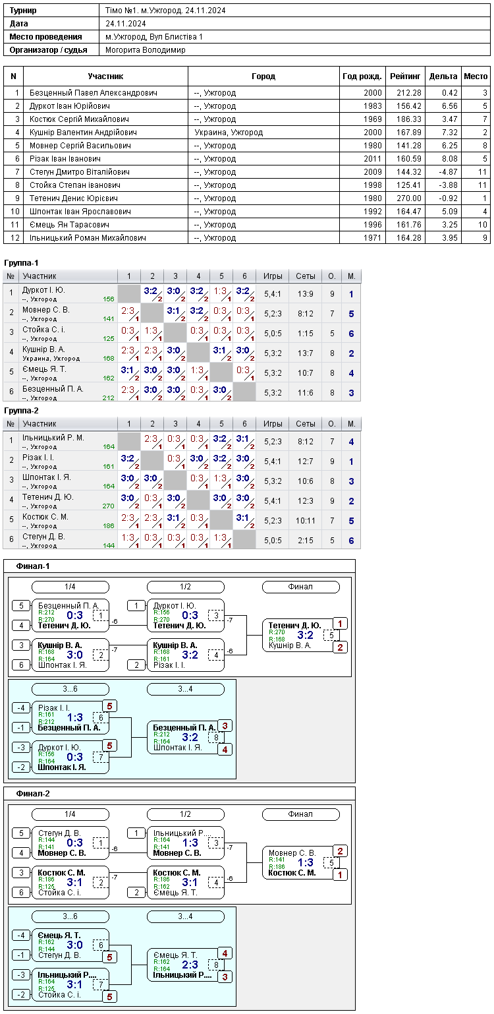Viewport: 494px width, 1014px height.
Task: Click the Сеты header in Группа-1
Action: click(x=306, y=276)
